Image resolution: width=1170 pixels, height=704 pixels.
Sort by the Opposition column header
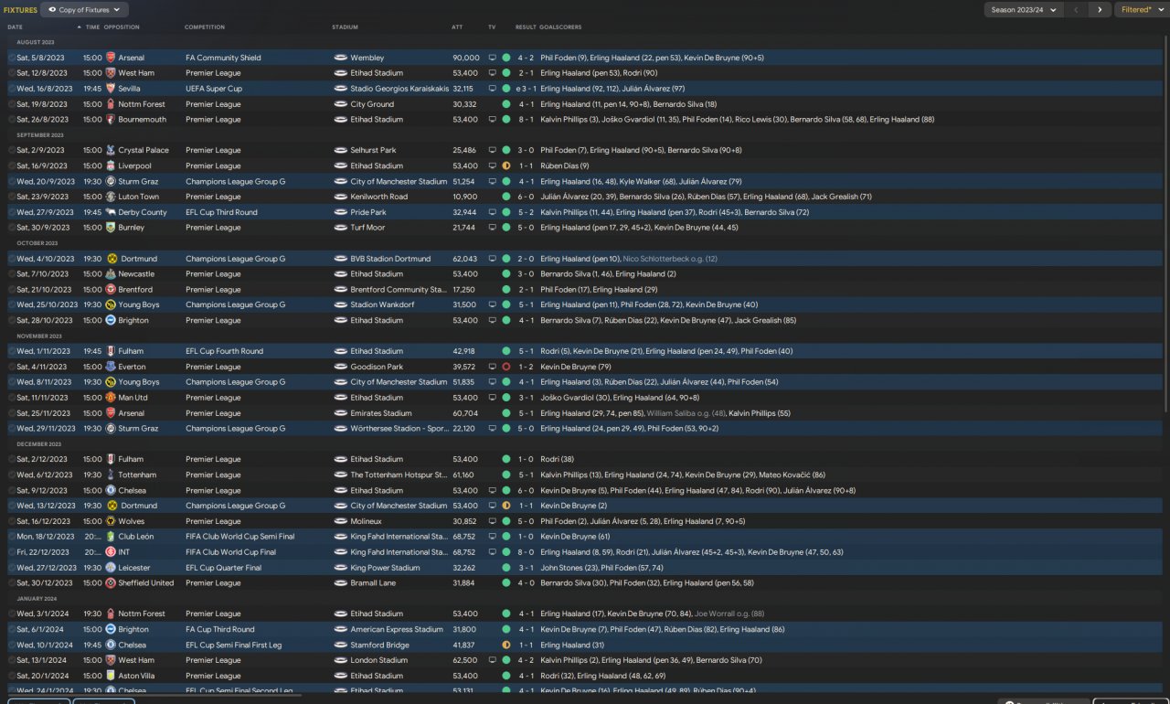[122, 27]
